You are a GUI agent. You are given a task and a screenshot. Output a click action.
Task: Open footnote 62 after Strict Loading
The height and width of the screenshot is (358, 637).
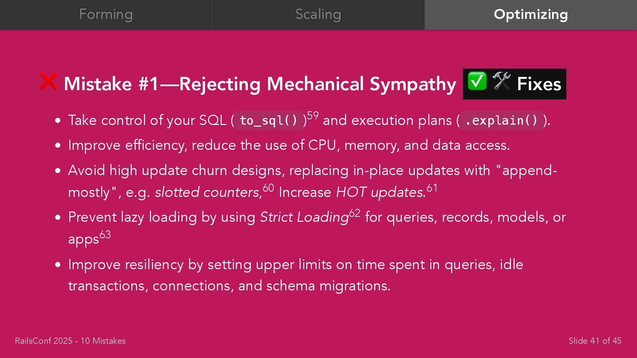(x=355, y=213)
